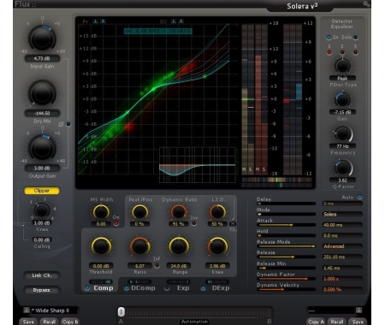385x325 pixels.
Task: Click the Delay slider
Action: tap(286, 204)
